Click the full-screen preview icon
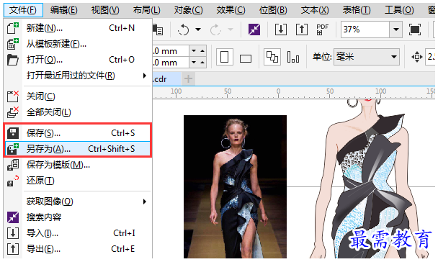438x262 pixels. click(x=414, y=30)
